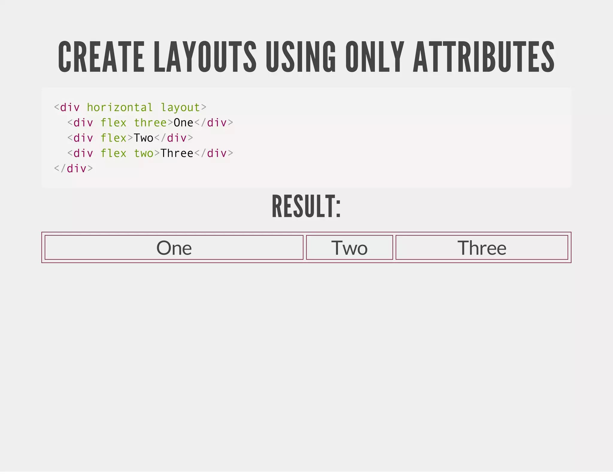
Task: Click 'two' attribute in fourth code line
Action: coord(143,153)
